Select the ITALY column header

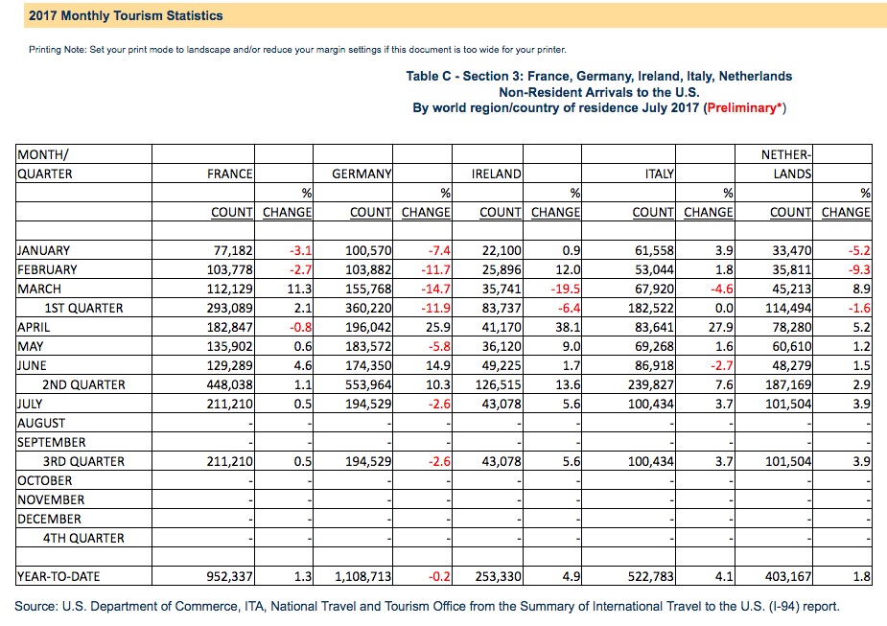click(x=660, y=174)
